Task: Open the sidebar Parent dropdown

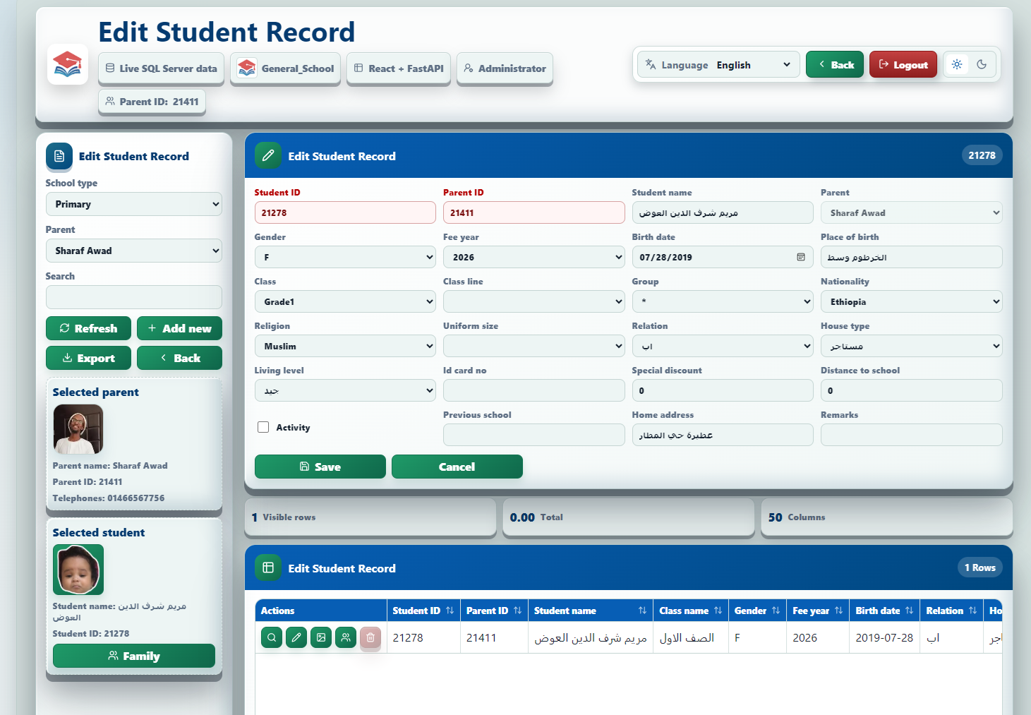Action: [x=134, y=251]
